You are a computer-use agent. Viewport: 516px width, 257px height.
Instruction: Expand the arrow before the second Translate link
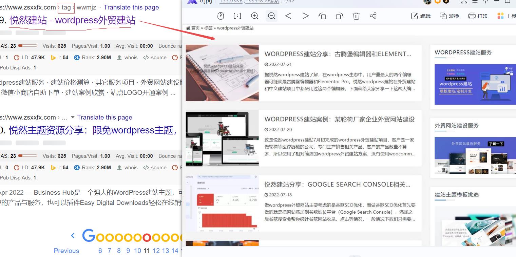click(x=72, y=117)
